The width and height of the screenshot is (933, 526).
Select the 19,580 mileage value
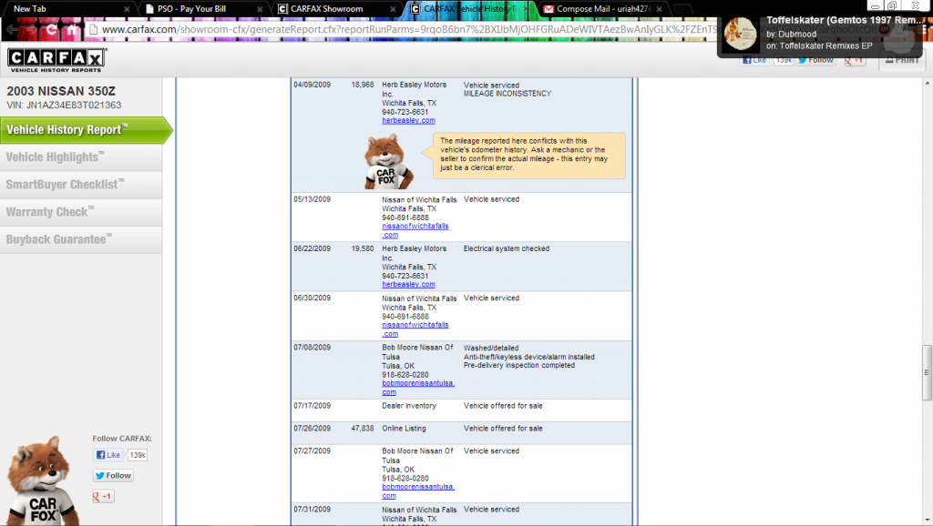pyautogui.click(x=363, y=249)
